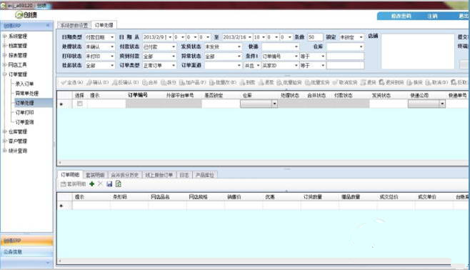Click the 取消 toolbar button

click(436, 82)
